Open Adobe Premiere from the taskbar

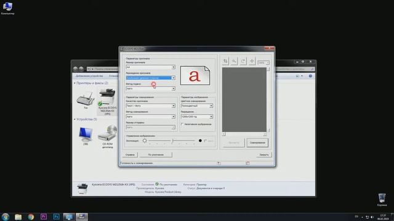44,217
